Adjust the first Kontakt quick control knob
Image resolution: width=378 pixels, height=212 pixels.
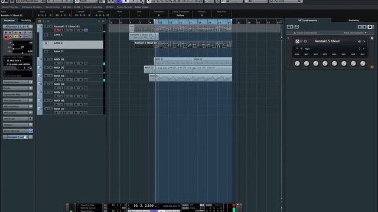click(x=297, y=64)
